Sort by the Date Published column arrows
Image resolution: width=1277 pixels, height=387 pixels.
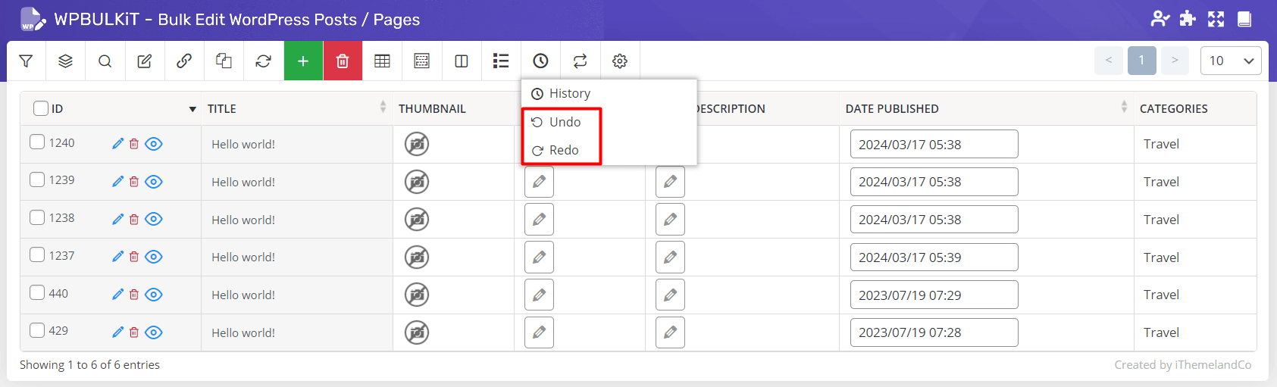coord(1123,108)
